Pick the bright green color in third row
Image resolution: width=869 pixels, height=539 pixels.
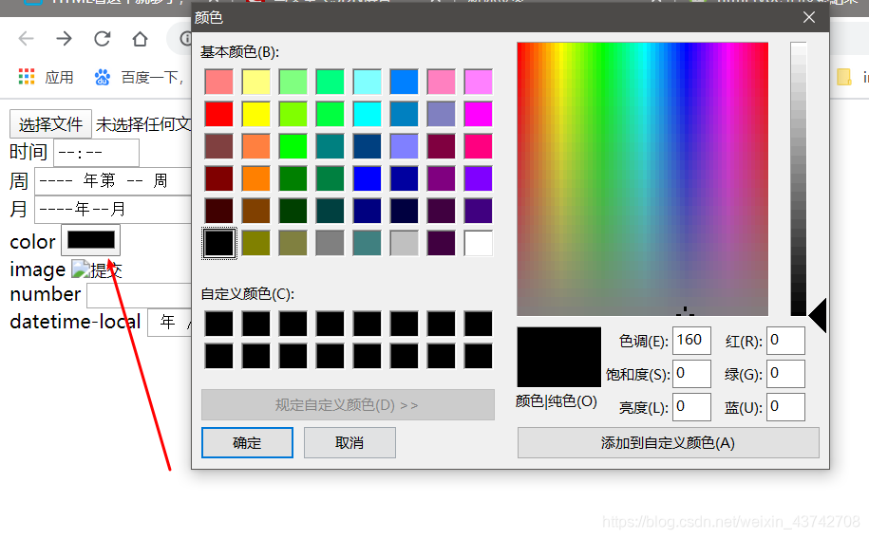tap(293, 146)
